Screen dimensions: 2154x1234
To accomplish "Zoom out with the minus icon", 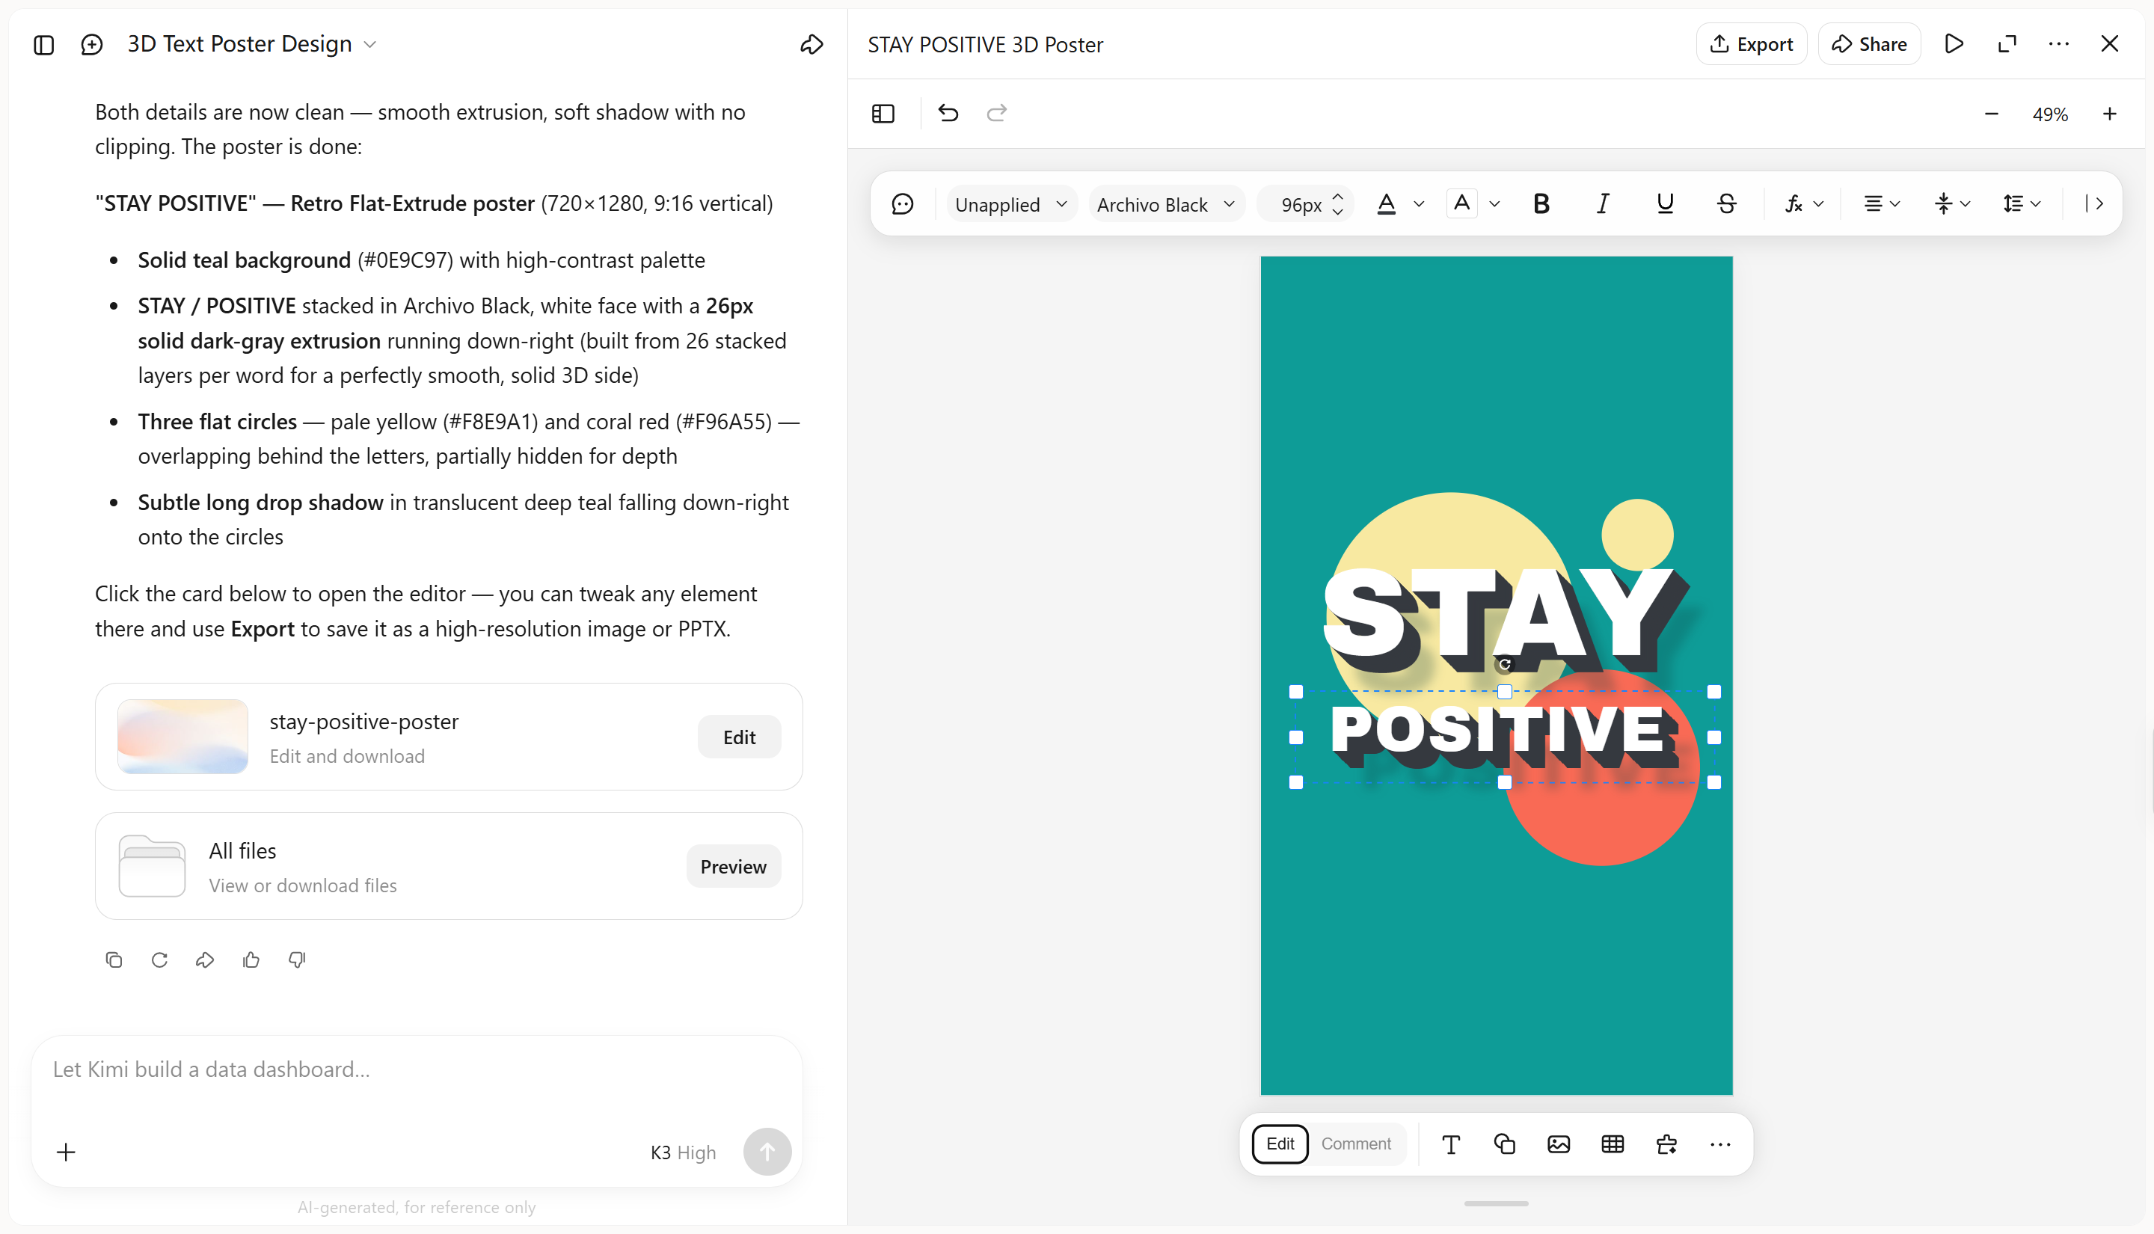I will coord(1991,114).
